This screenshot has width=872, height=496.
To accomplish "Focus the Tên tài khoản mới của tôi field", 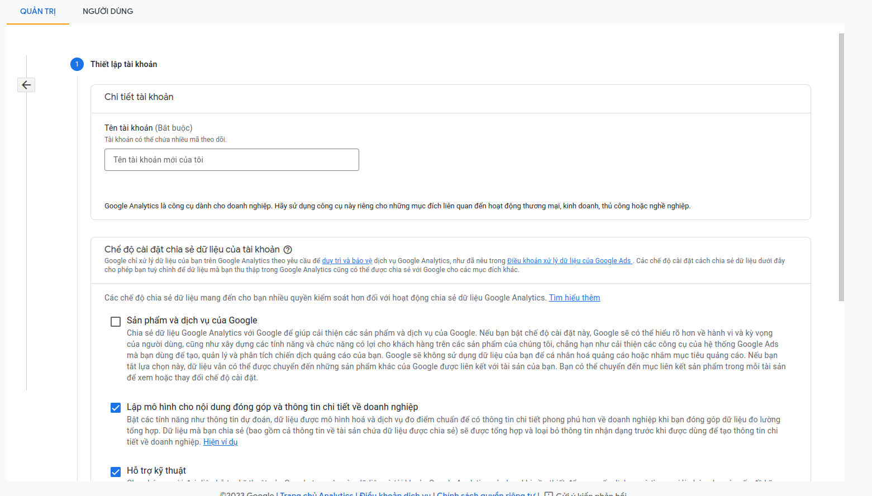I will click(232, 160).
